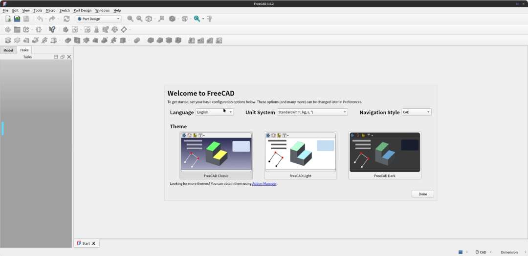
Task: Open the Addon Manager link
Action: point(264,184)
